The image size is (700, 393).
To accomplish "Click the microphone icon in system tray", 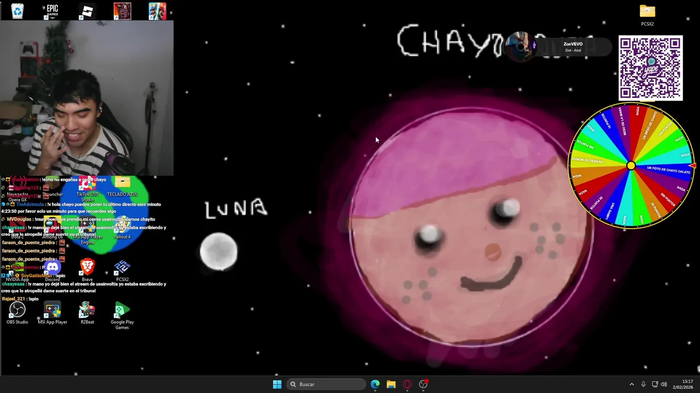I will 643,384.
